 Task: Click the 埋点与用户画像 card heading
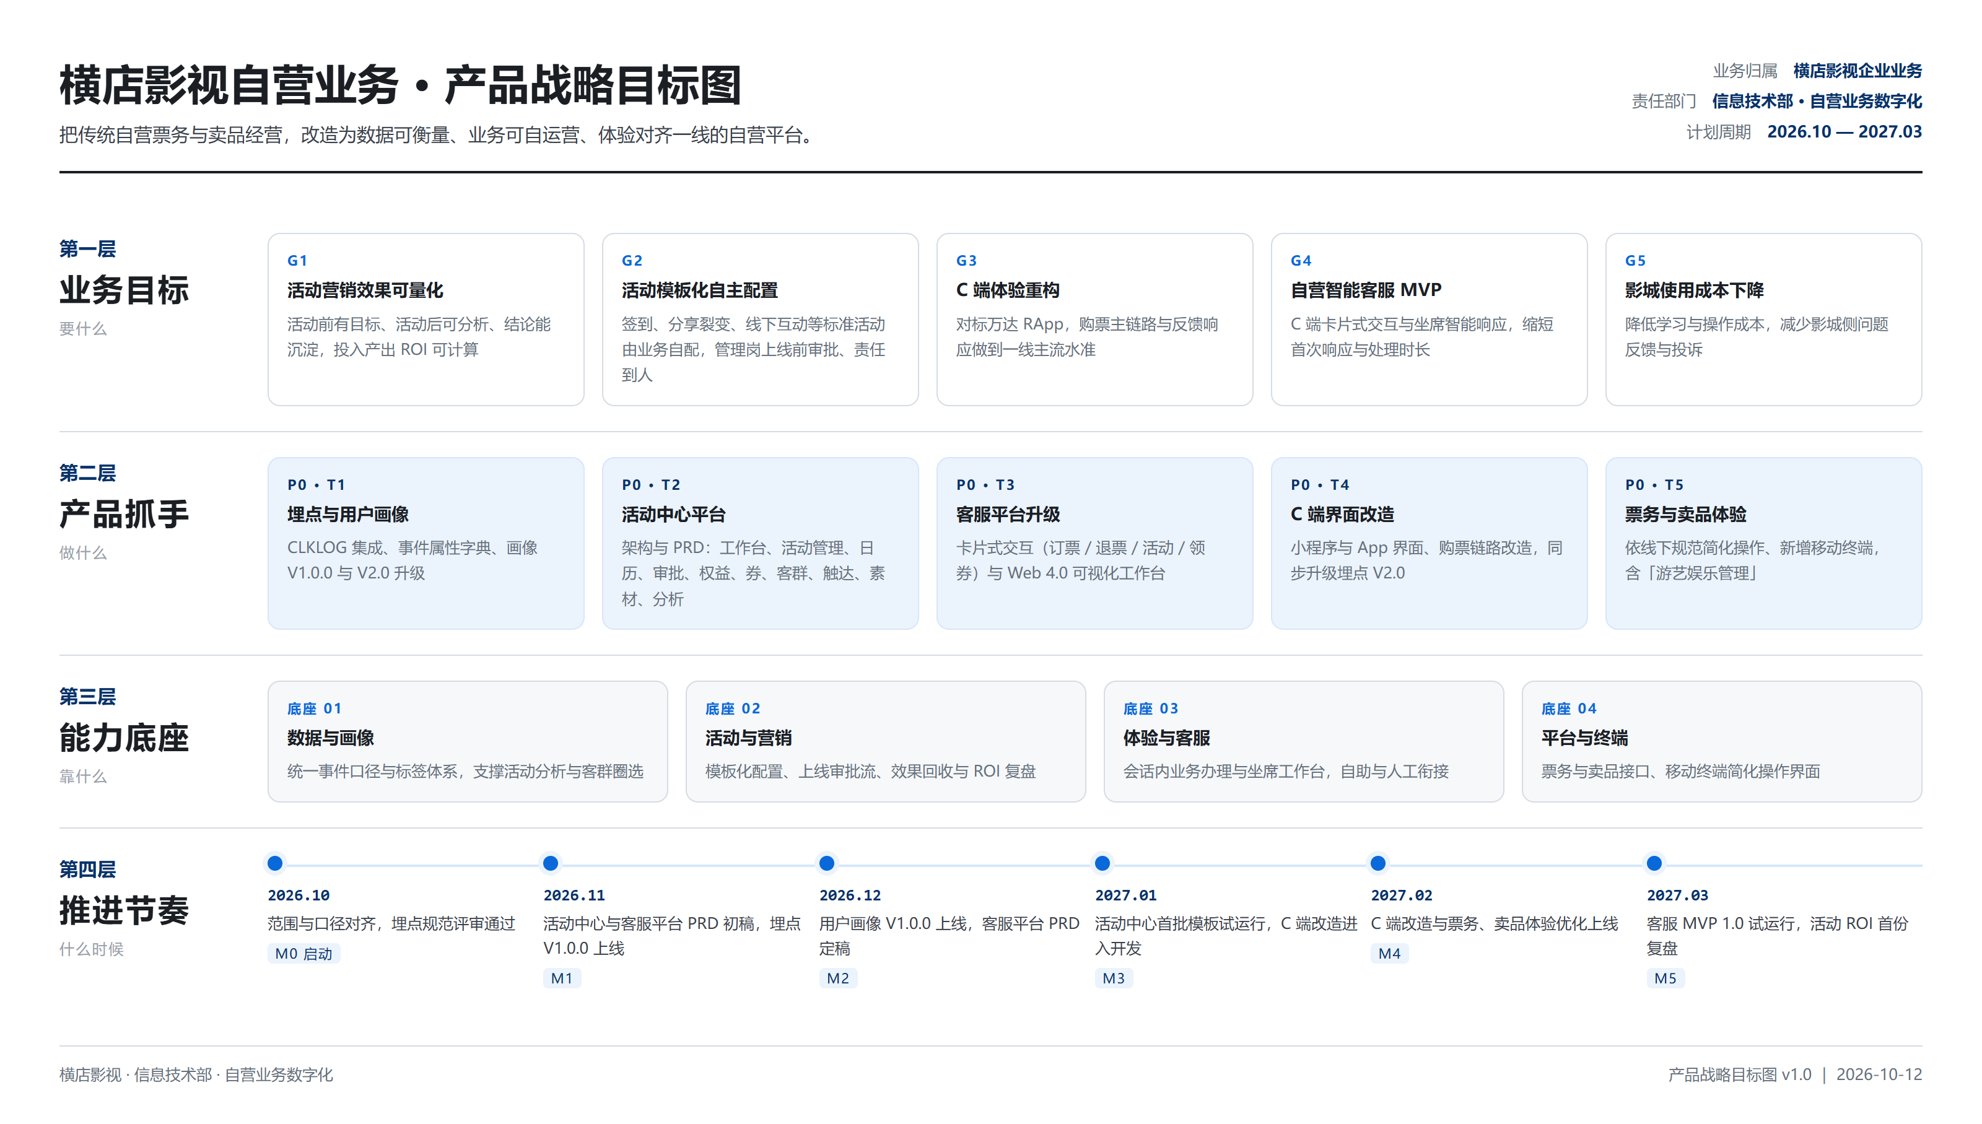pos(348,514)
